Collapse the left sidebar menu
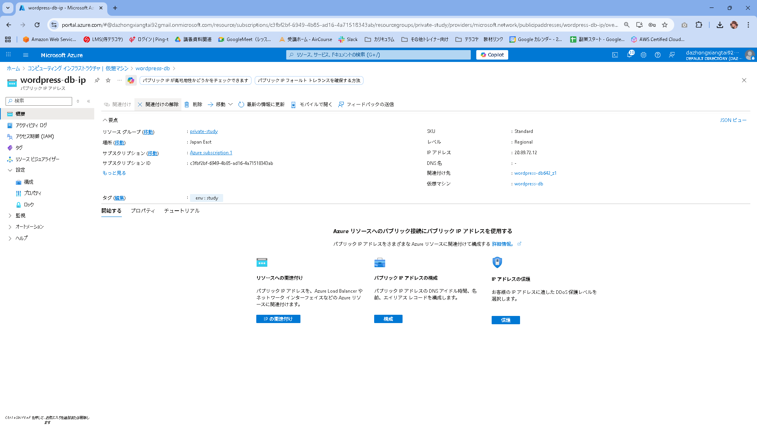 coord(89,101)
